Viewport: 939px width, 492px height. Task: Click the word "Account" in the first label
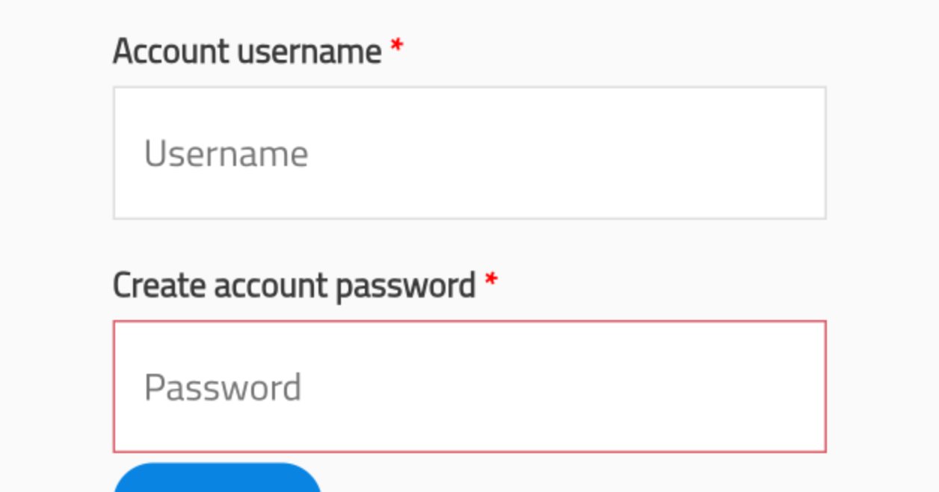(170, 52)
